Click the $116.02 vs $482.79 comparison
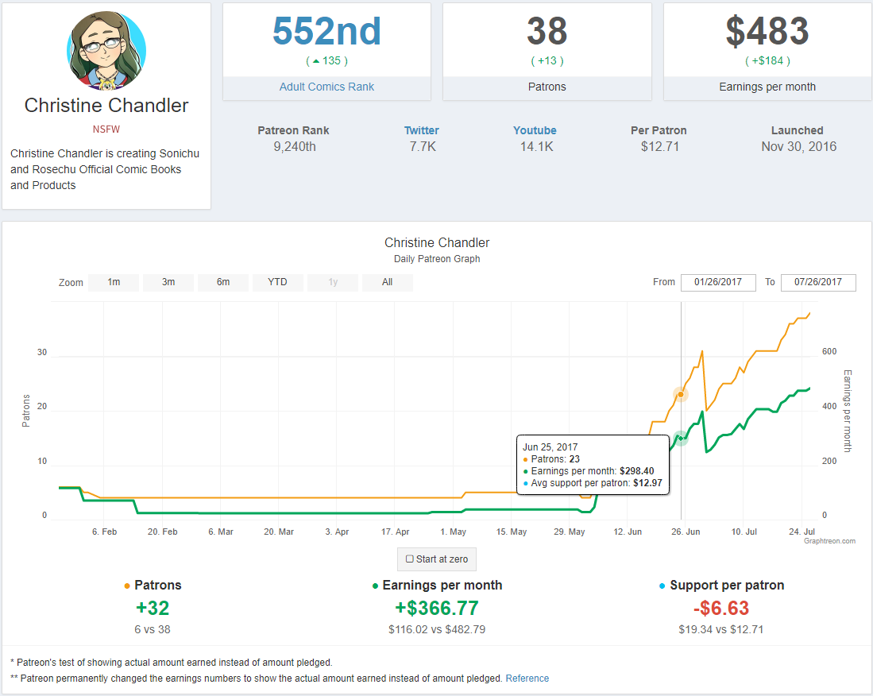 pyautogui.click(x=437, y=630)
